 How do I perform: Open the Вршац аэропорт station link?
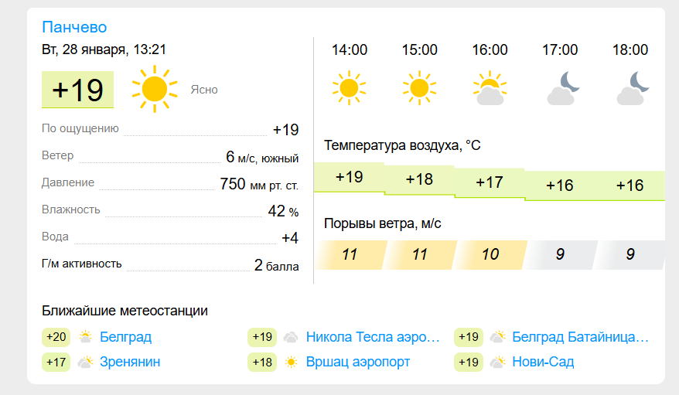tap(358, 362)
